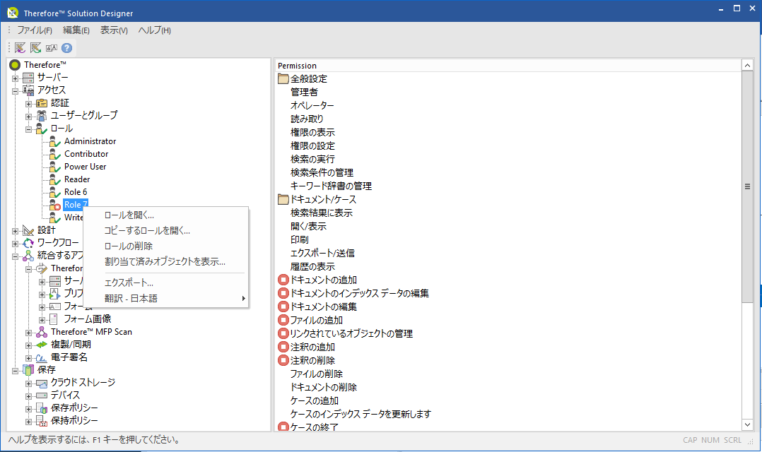
Task: Click the 電子署名 signature icon
Action: click(42, 358)
